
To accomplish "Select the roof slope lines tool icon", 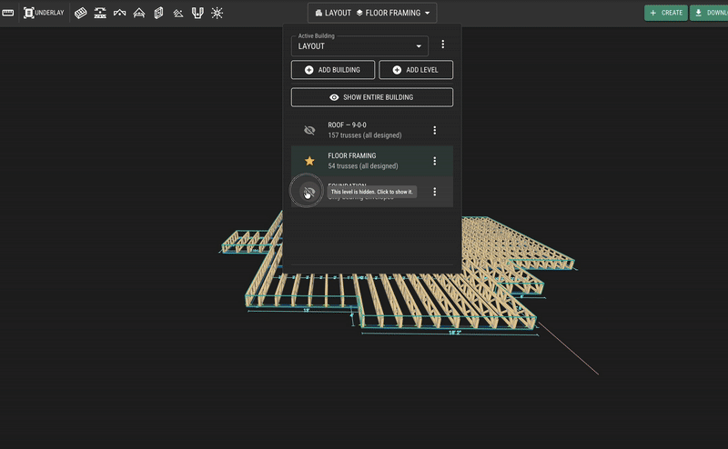I will tap(177, 13).
